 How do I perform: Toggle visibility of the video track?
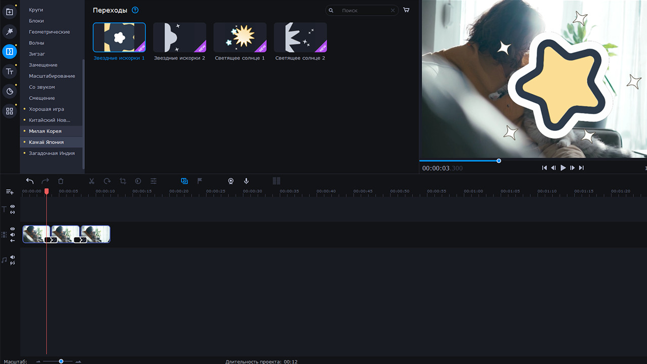point(13,229)
